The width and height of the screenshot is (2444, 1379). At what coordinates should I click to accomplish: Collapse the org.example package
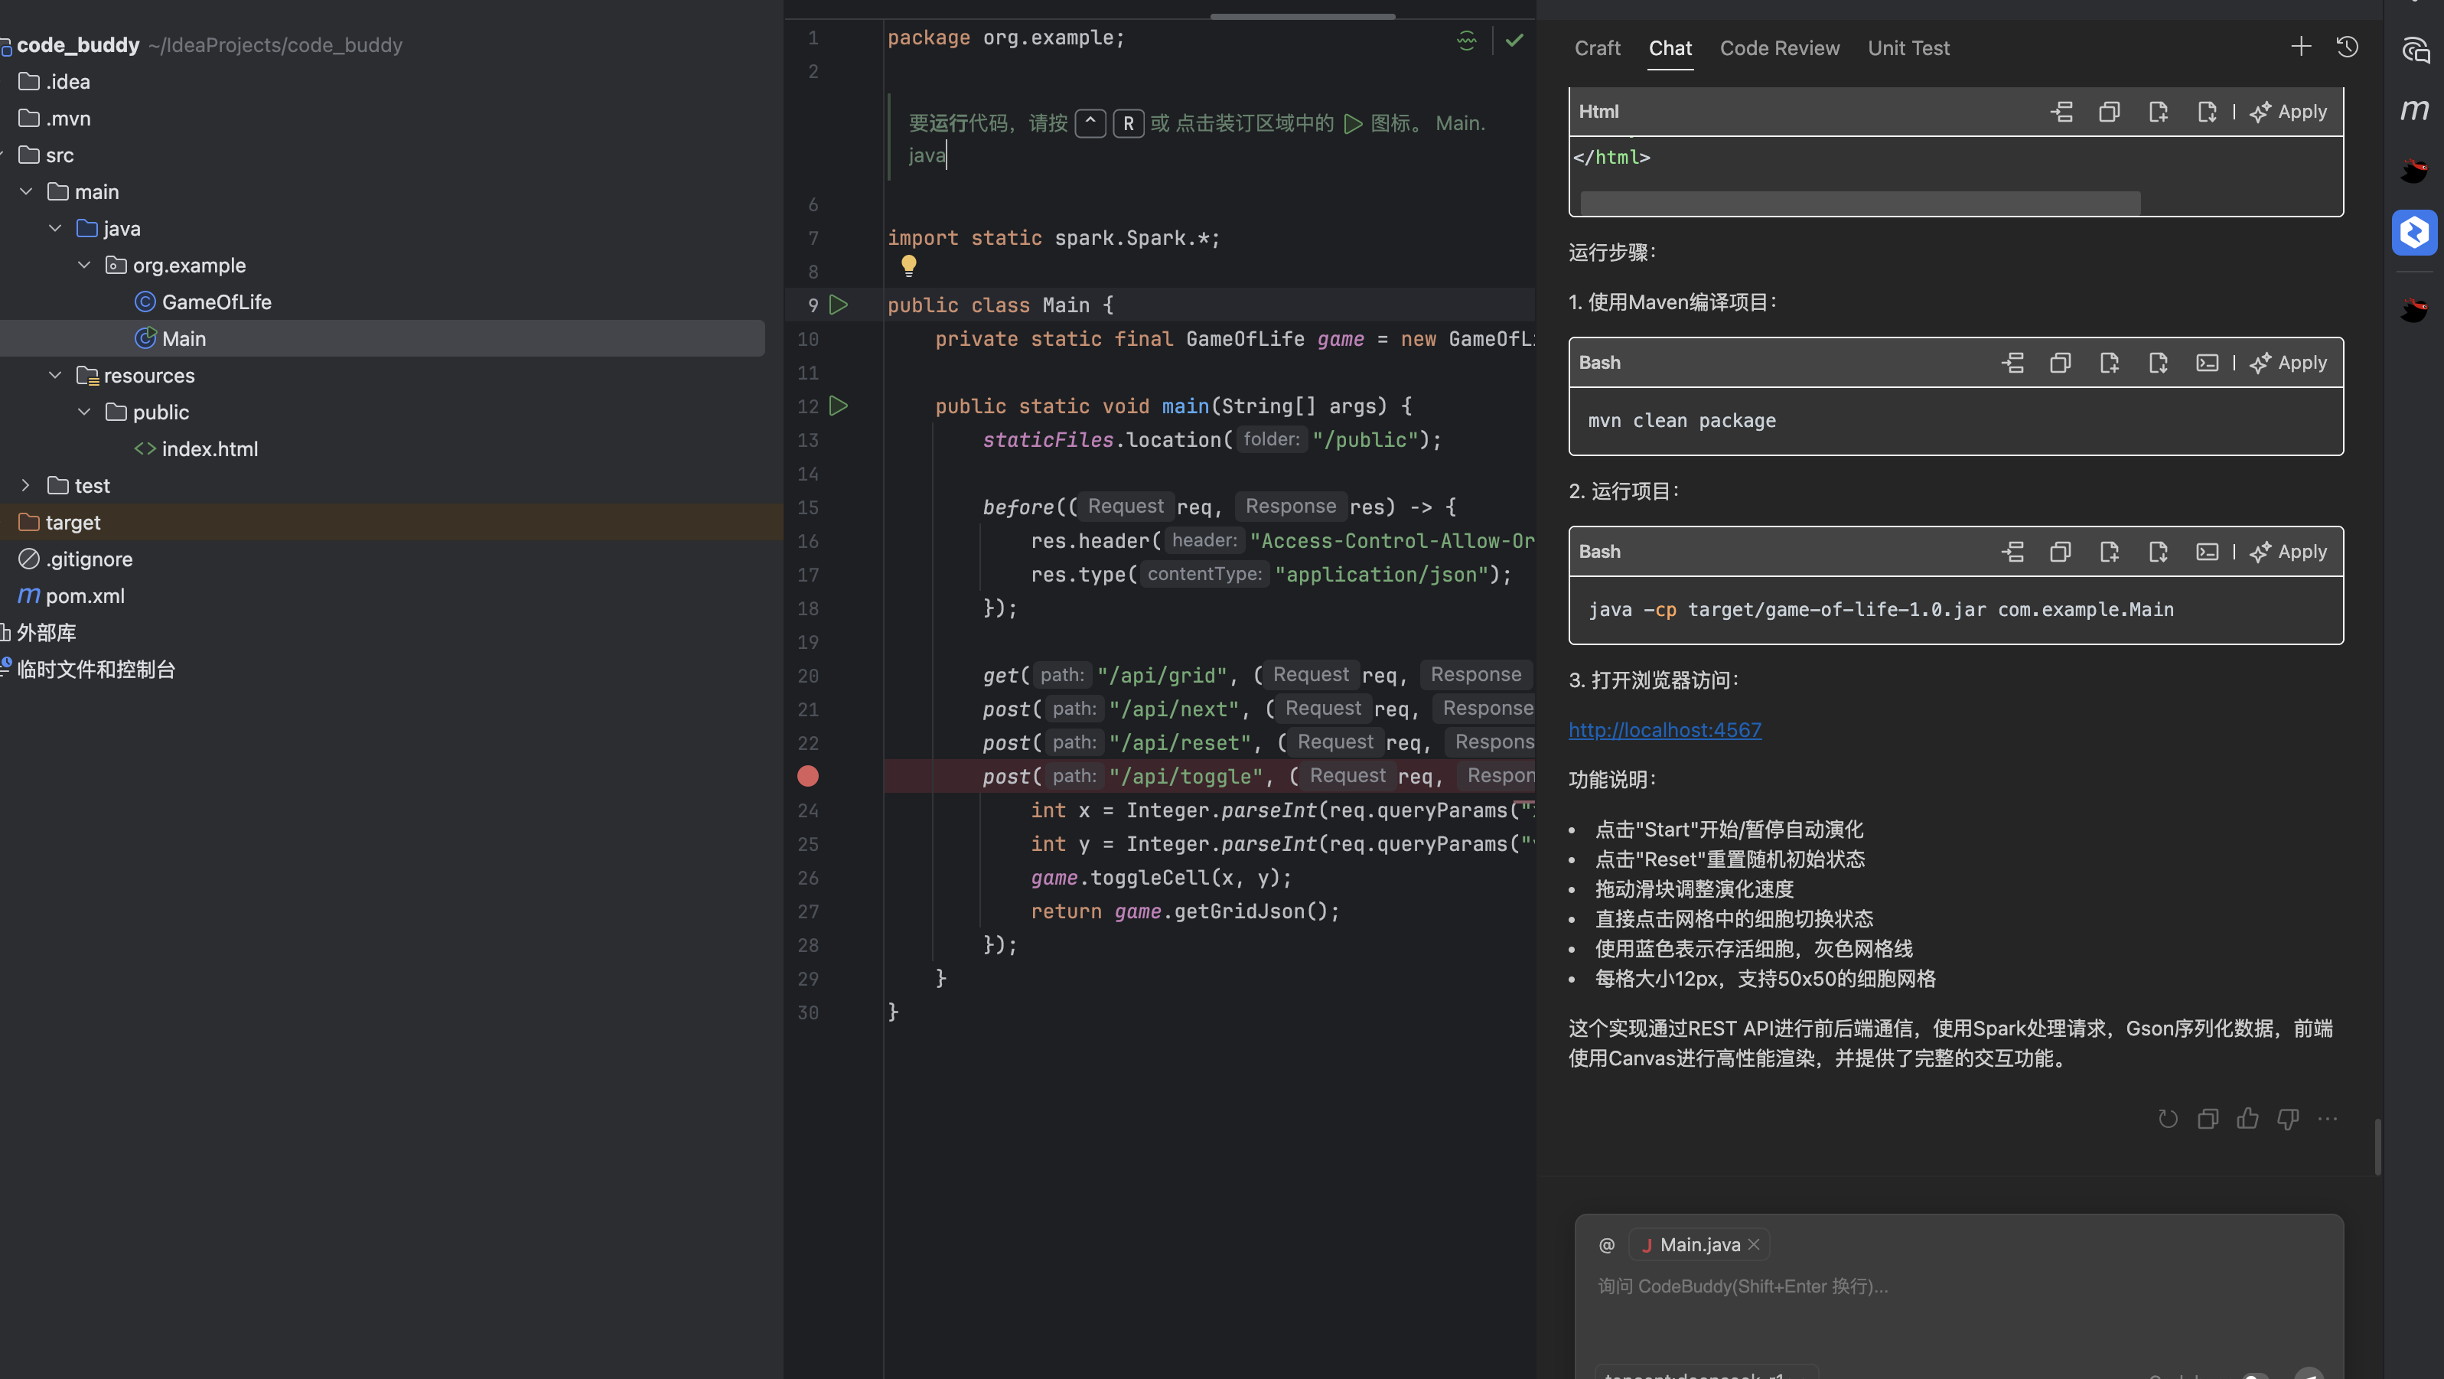pyautogui.click(x=83, y=265)
